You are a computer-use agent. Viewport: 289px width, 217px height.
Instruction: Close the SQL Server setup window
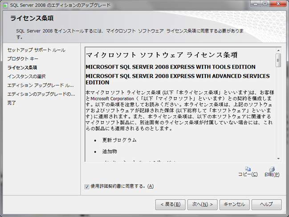pyautogui.click(x=278, y=4)
